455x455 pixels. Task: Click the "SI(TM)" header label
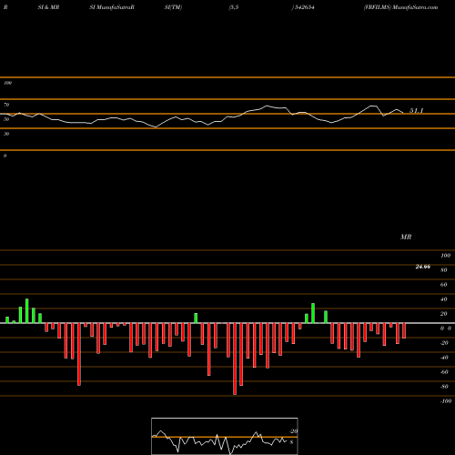click(x=173, y=7)
